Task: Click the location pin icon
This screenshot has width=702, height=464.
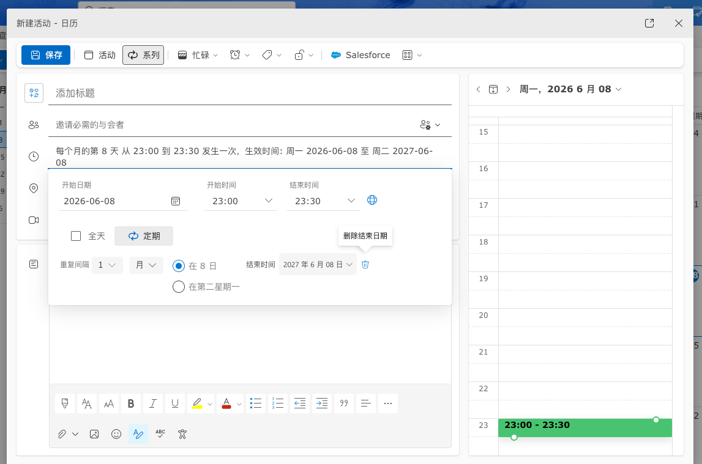Action: (x=34, y=188)
